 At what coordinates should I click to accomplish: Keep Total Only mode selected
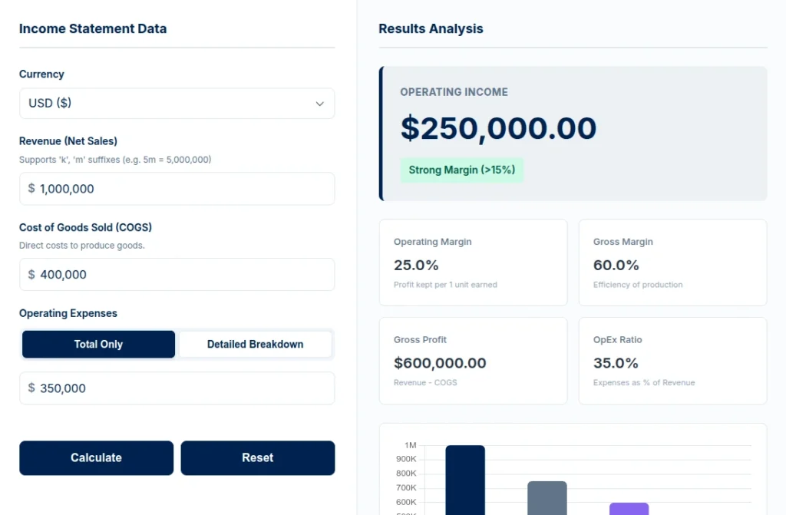[98, 344]
